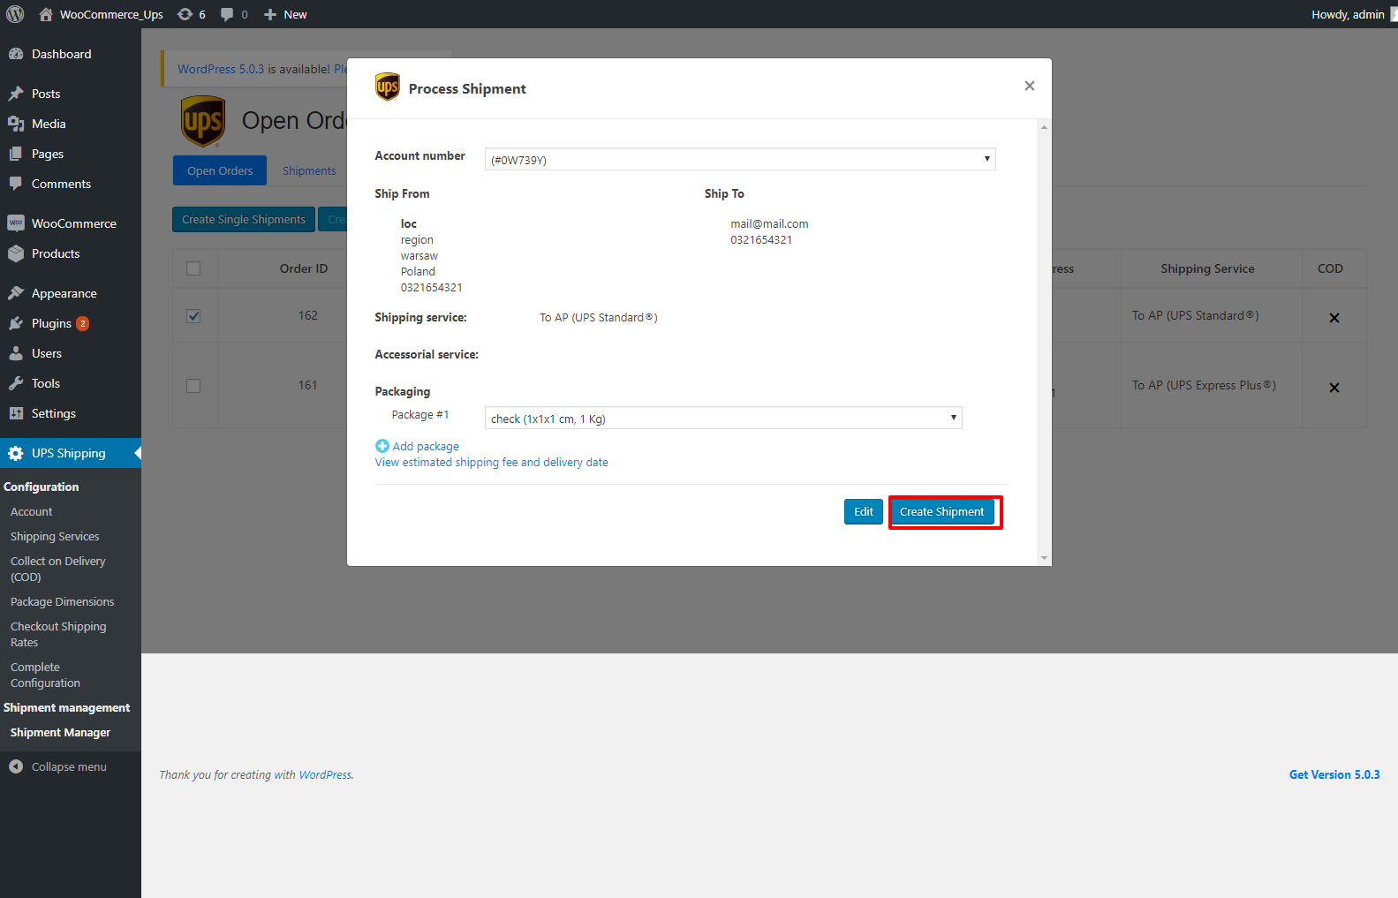Open the WooCommerce icon in sidebar
The image size is (1398, 898).
coord(16,223)
